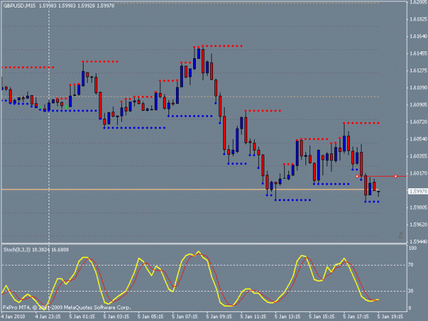
Task: Click the 1.60540 price axis label
Action: [418, 139]
